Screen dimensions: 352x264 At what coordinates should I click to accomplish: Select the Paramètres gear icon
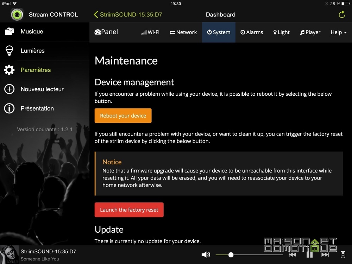click(9, 70)
